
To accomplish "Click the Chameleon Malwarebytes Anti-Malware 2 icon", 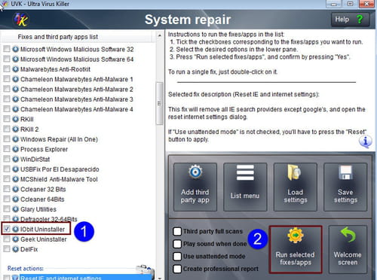I will click(x=16, y=89).
